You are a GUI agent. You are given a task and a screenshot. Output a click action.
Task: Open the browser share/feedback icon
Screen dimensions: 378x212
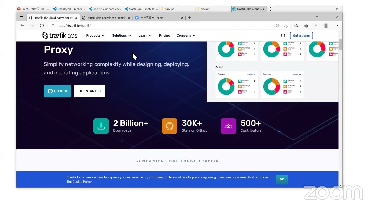click(316, 26)
